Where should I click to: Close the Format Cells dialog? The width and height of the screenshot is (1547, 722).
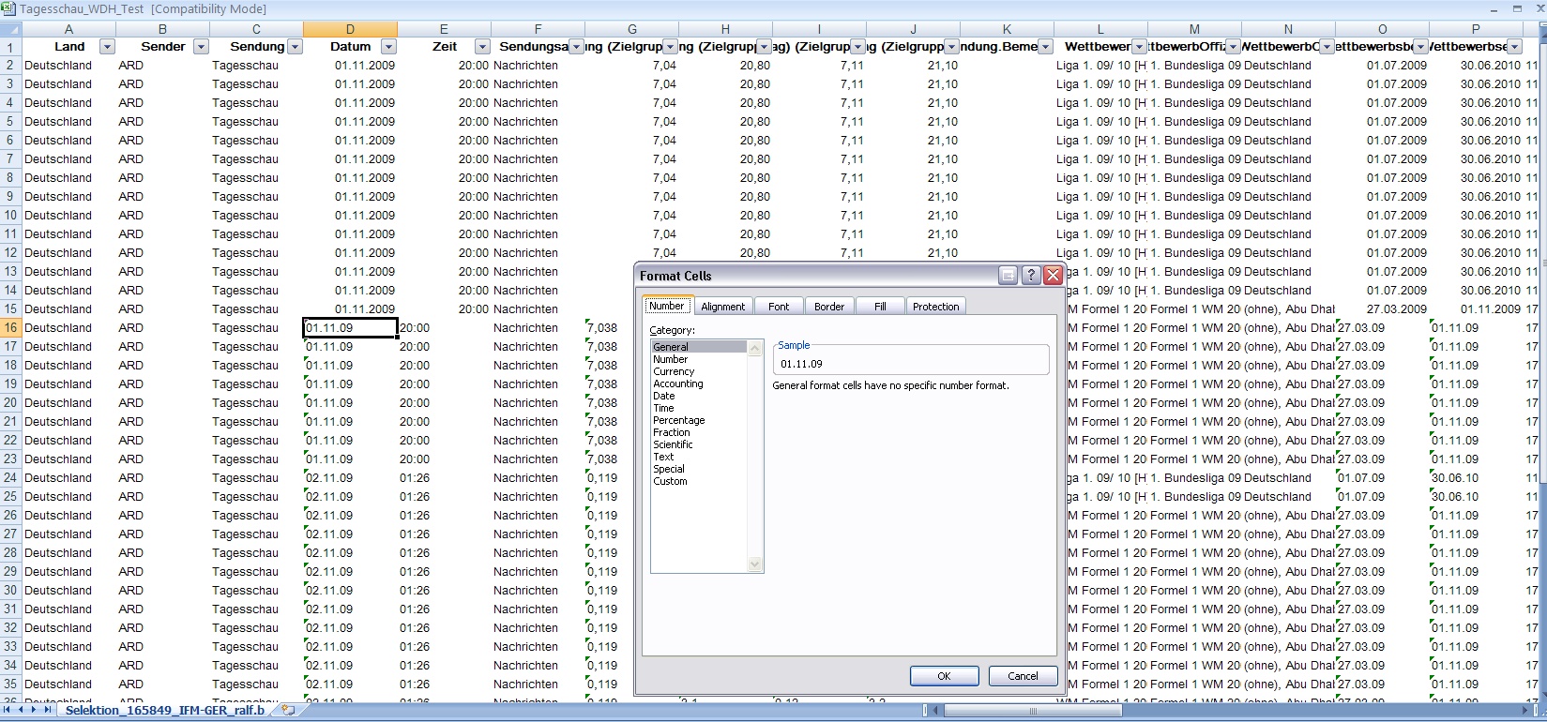pyautogui.click(x=1053, y=275)
